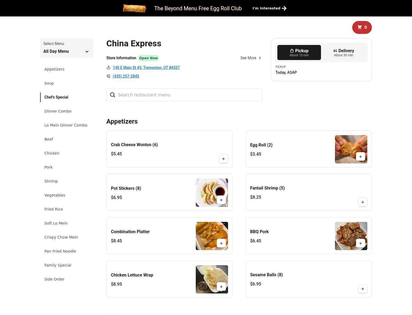Open the Sesame Balls (8) item name
This screenshot has width=412, height=315.
(266, 275)
